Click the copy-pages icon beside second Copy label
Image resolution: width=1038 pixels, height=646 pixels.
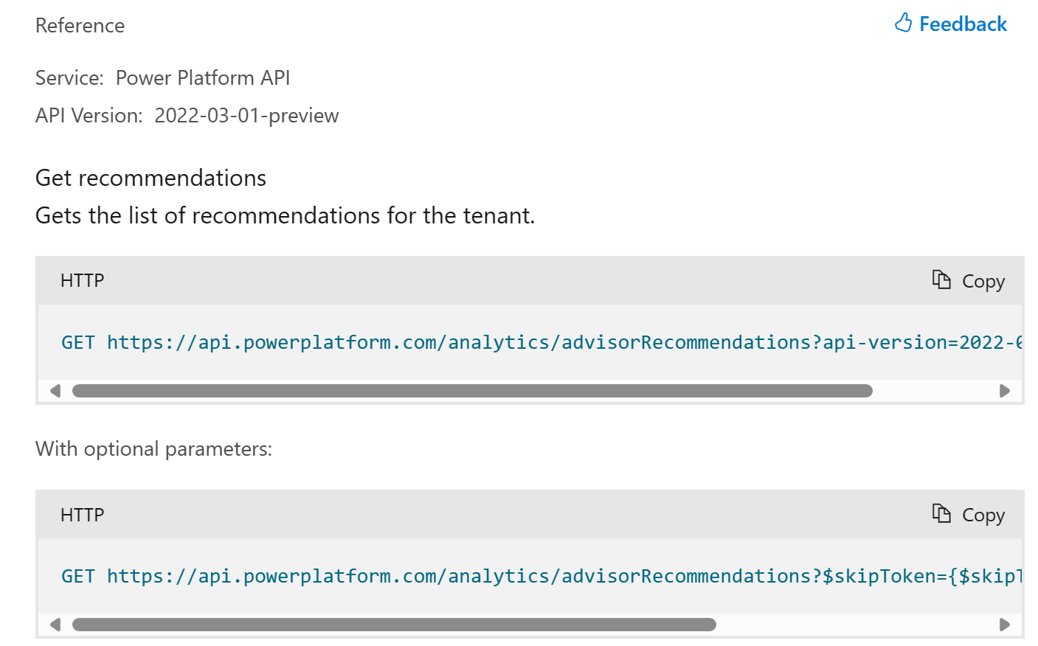(x=941, y=514)
